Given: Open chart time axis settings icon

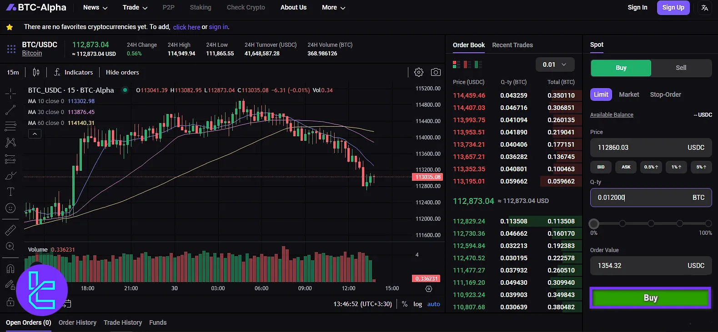Looking at the screenshot, I should point(429,289).
